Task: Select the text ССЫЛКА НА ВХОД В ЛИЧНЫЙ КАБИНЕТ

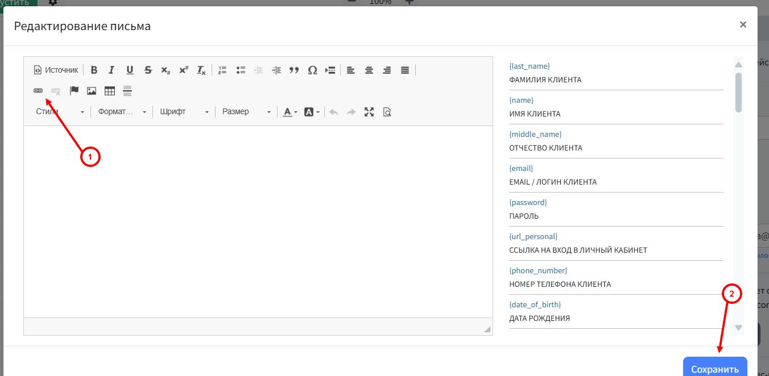Action: [x=578, y=250]
